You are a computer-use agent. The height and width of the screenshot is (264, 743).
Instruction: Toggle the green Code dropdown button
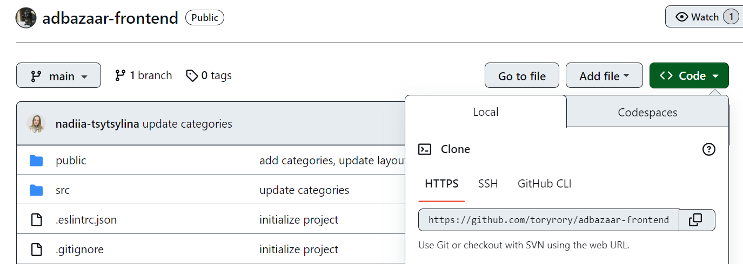point(689,75)
